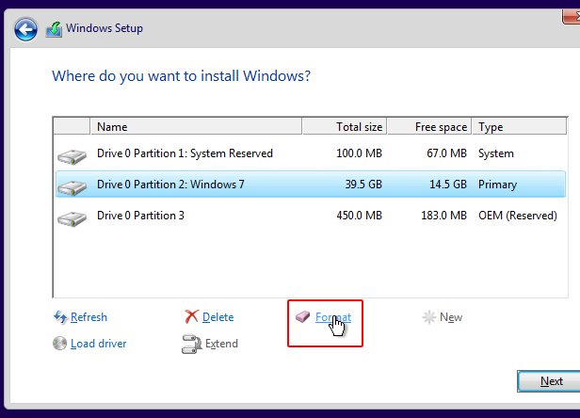Click the Refresh link text
The image size is (580, 418).
point(89,317)
